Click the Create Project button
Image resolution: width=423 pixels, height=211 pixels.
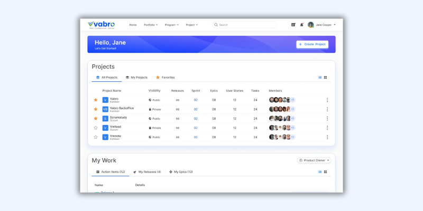click(x=312, y=44)
